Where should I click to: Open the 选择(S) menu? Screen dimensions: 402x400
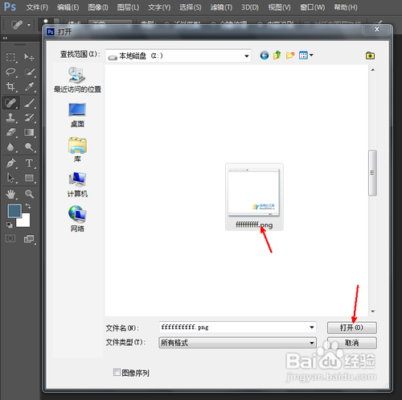click(191, 7)
